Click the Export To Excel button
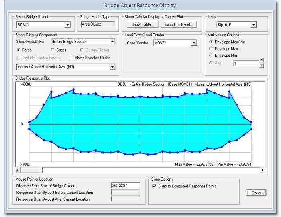Viewport: 281px width, 217px height. click(179, 24)
